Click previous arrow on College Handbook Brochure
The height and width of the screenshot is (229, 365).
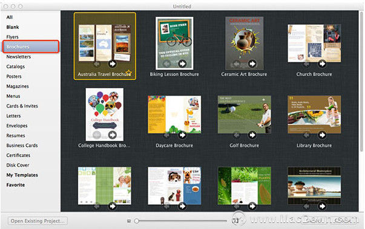tap(97, 135)
